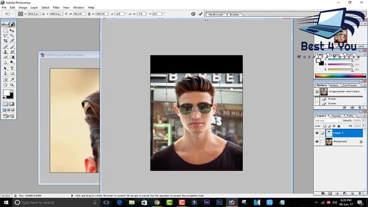Select the Notes tool
The width and height of the screenshot is (368, 207).
click(5, 80)
